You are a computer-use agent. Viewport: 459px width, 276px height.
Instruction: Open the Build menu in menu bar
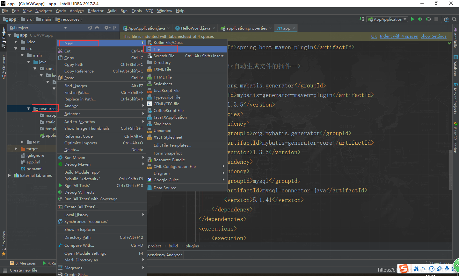[x=112, y=11]
